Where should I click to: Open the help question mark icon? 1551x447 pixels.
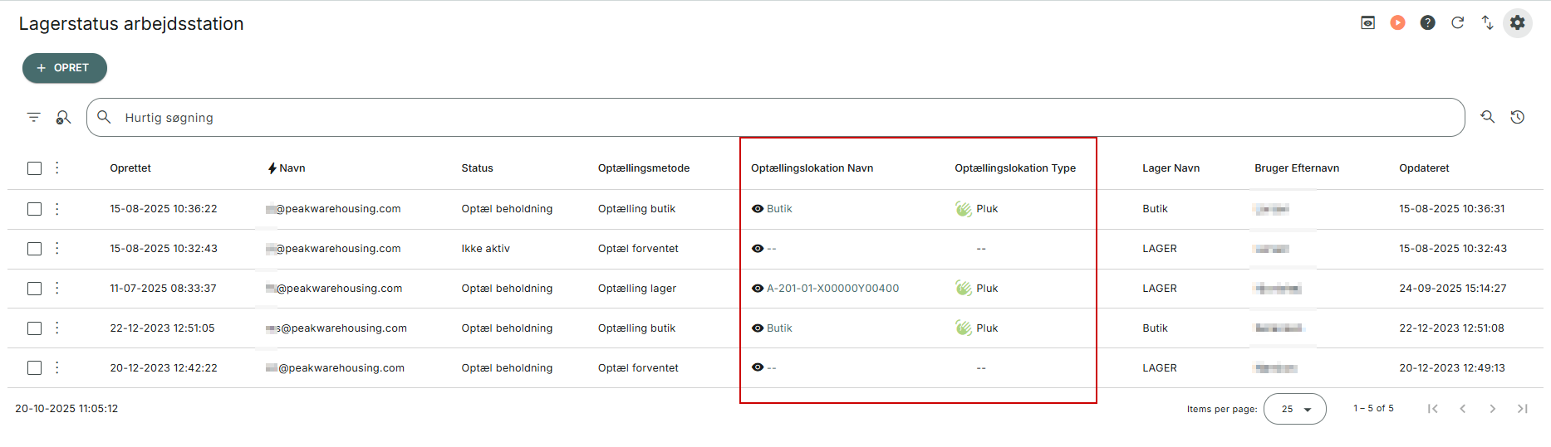tap(1427, 23)
